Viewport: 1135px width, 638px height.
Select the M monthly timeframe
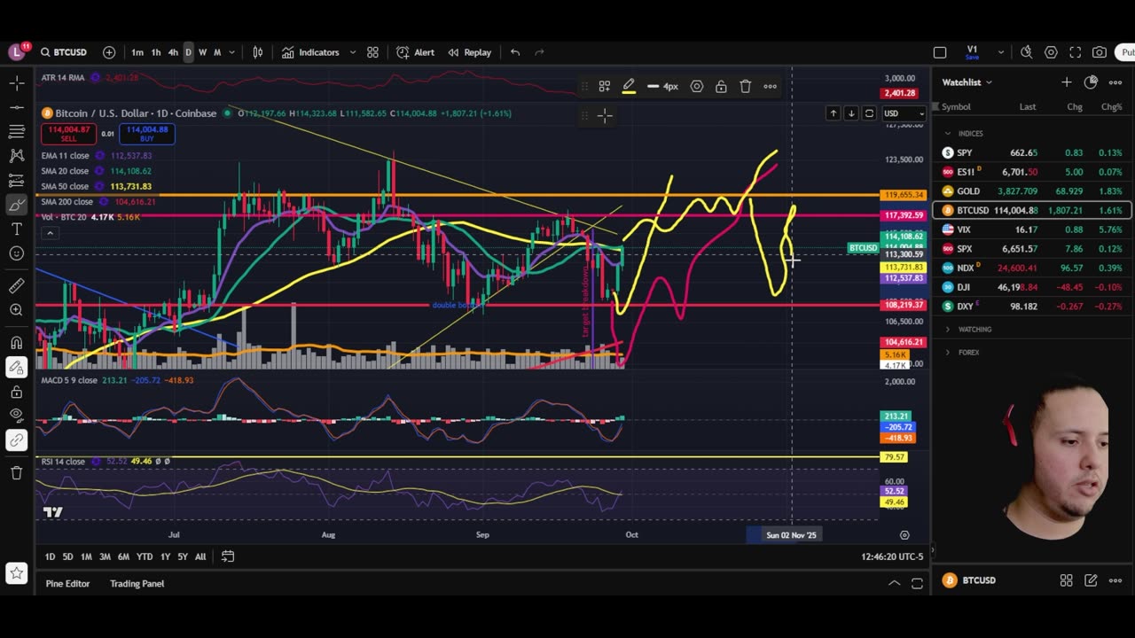tap(217, 52)
